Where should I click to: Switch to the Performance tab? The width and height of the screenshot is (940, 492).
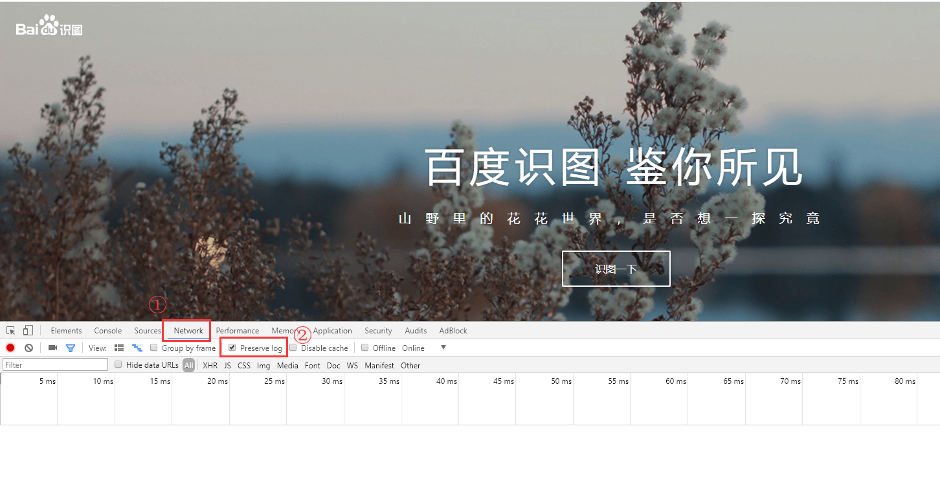238,331
